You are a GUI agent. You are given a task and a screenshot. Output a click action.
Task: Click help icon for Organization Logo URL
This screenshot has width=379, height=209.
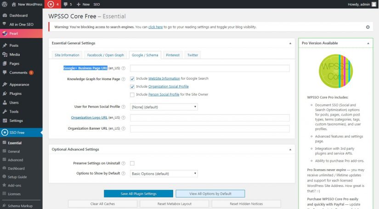point(123,118)
